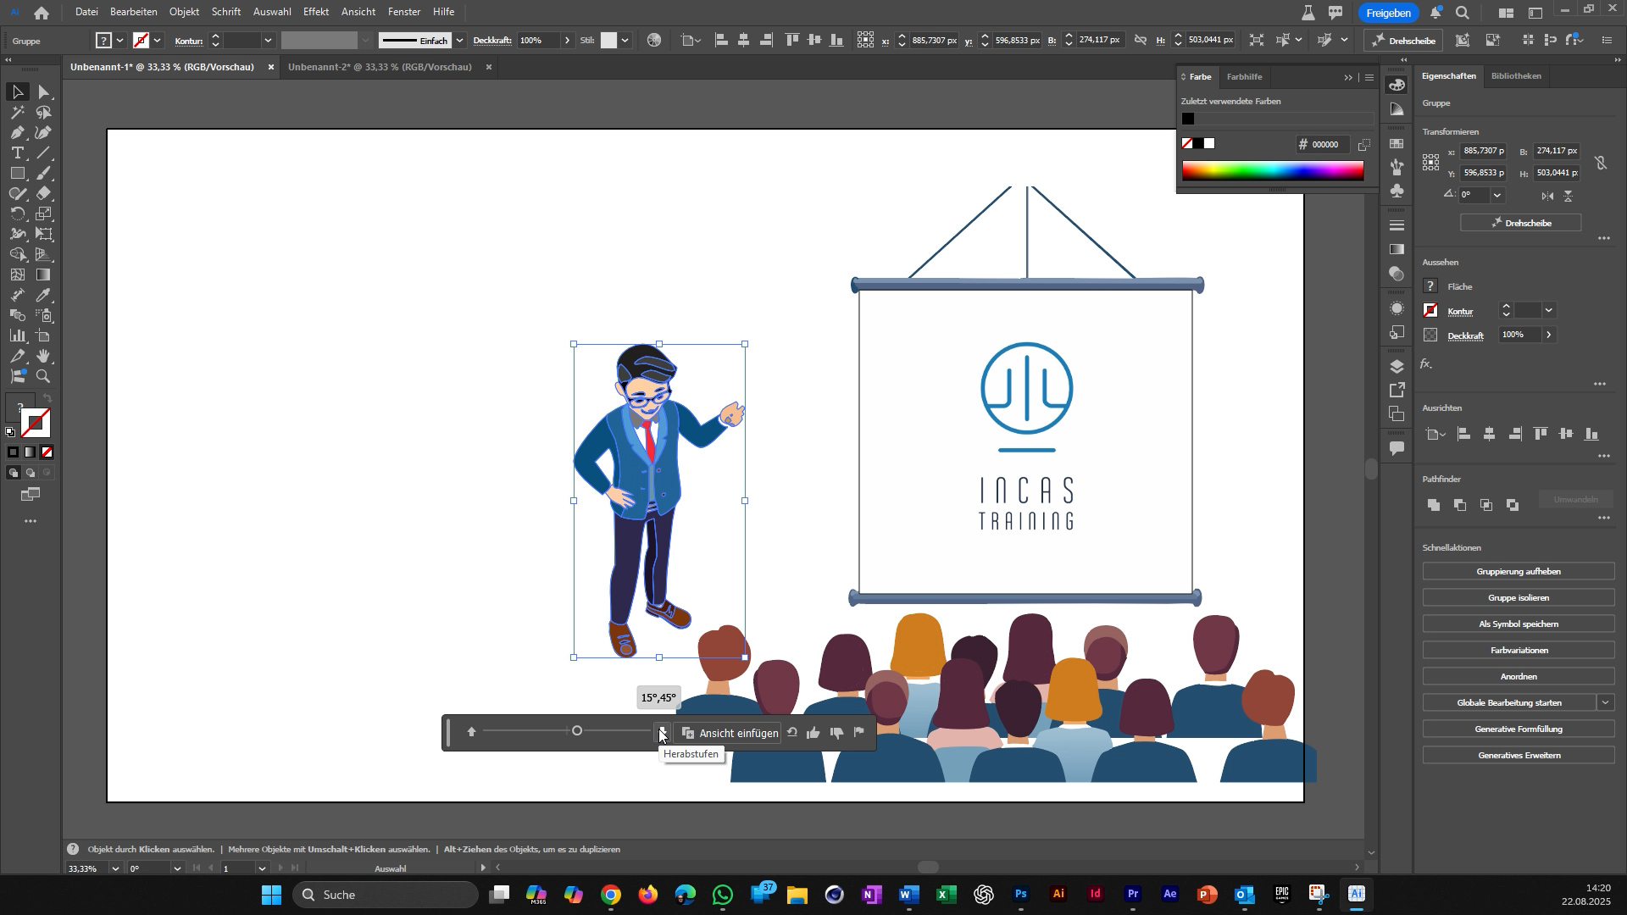Select the Type tool

[x=18, y=152]
